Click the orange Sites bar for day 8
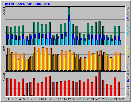This screenshot has width=131, height=102. point(35,59)
